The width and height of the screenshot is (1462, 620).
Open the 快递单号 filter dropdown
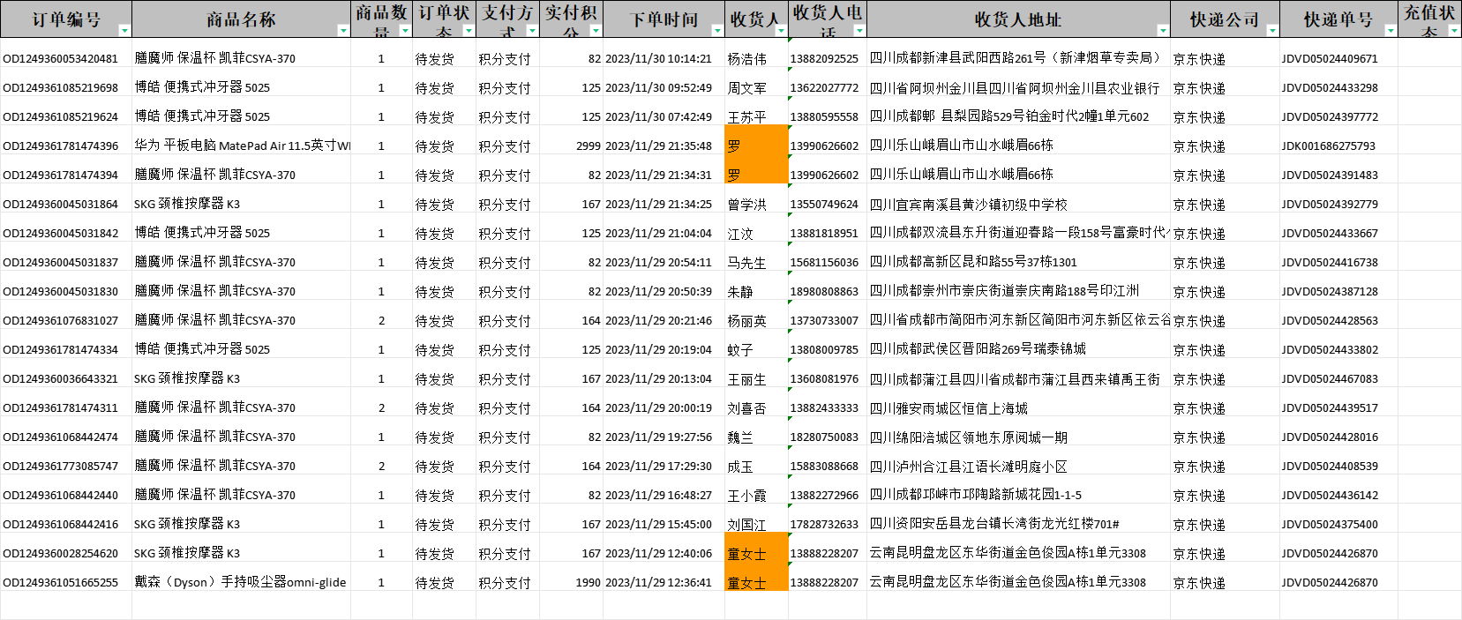tap(1391, 31)
